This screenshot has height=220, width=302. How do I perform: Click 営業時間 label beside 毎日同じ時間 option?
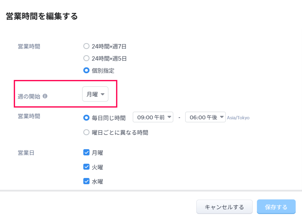29,116
